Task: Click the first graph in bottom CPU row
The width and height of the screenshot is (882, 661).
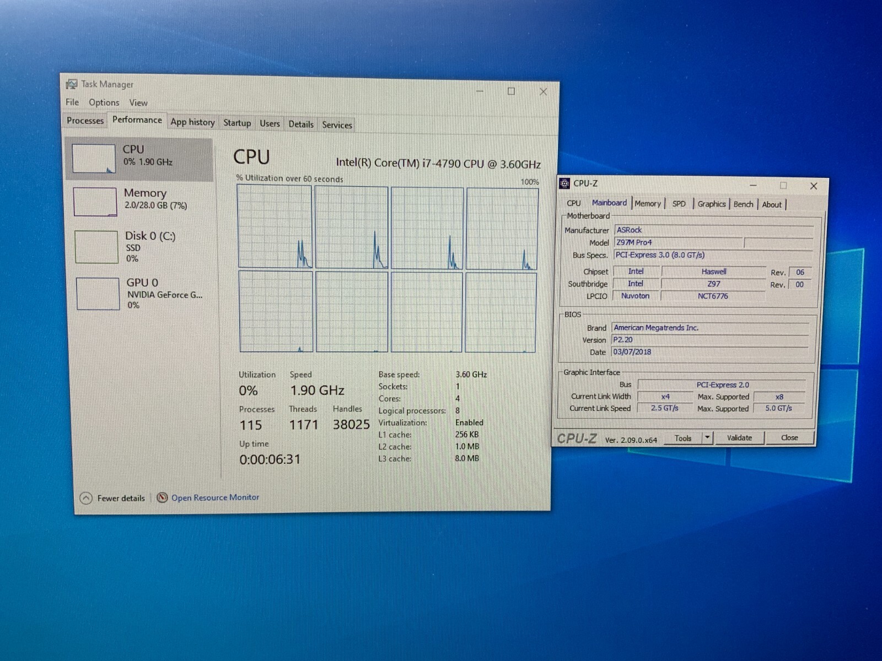Action: click(x=276, y=311)
